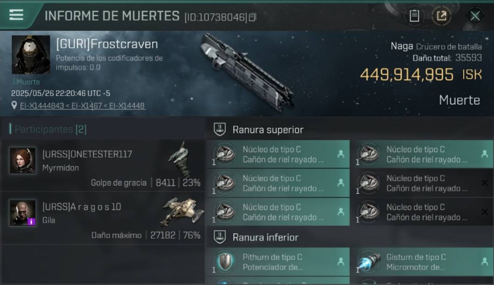The image size is (494, 285).
Task: Click the clipboard report icon
Action: tap(414, 16)
